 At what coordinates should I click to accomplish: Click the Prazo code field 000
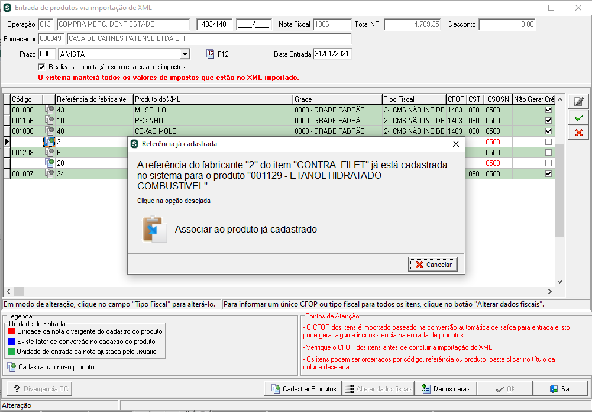pos(47,54)
